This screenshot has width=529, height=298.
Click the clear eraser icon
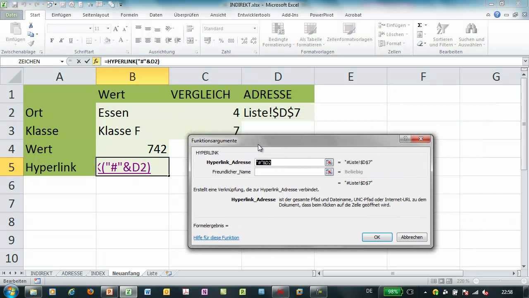tap(419, 43)
